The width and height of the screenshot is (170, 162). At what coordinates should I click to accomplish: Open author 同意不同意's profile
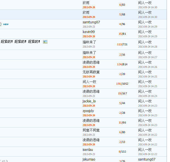91,130
